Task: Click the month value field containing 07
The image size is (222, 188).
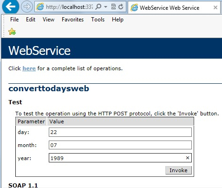Action: coord(120,145)
